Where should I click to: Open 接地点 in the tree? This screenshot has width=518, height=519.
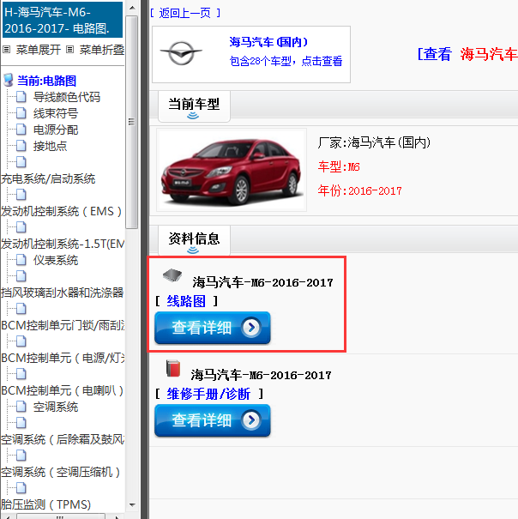click(50, 146)
